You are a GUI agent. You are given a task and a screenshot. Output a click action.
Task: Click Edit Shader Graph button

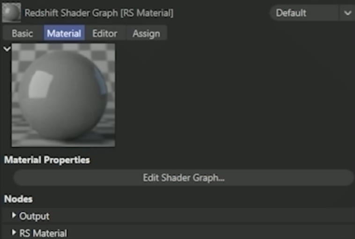[x=184, y=178]
